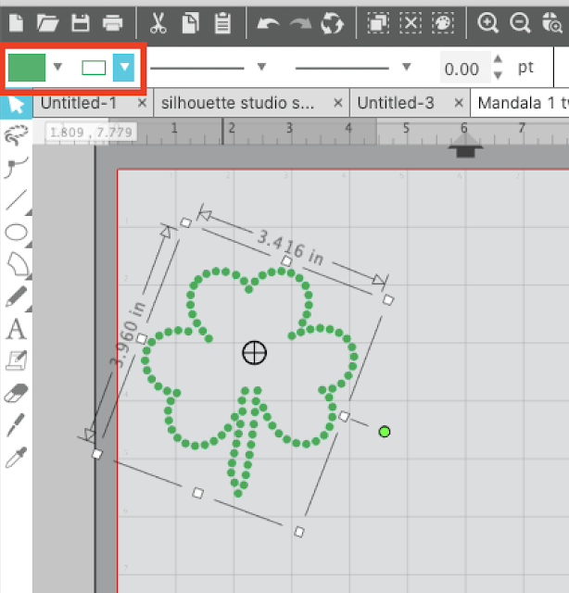Click the green outline color swatch
The height and width of the screenshot is (593, 569).
tap(94, 68)
